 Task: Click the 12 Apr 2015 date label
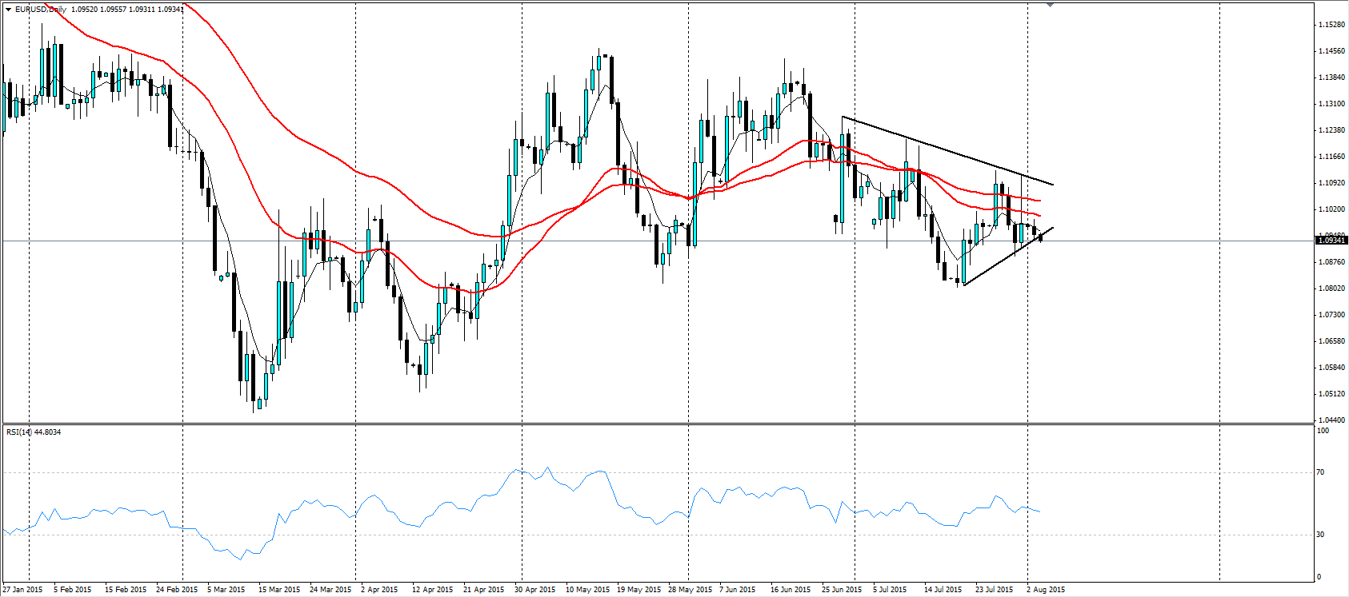(432, 590)
